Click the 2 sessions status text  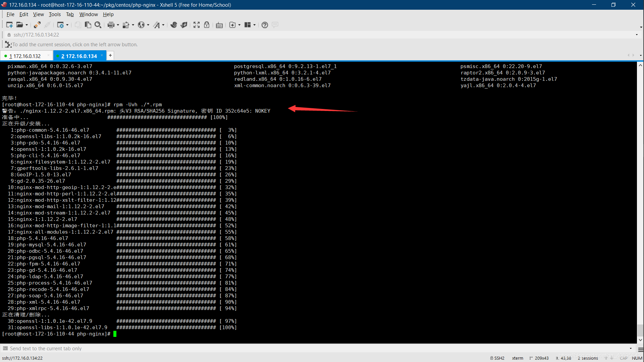coord(588,358)
